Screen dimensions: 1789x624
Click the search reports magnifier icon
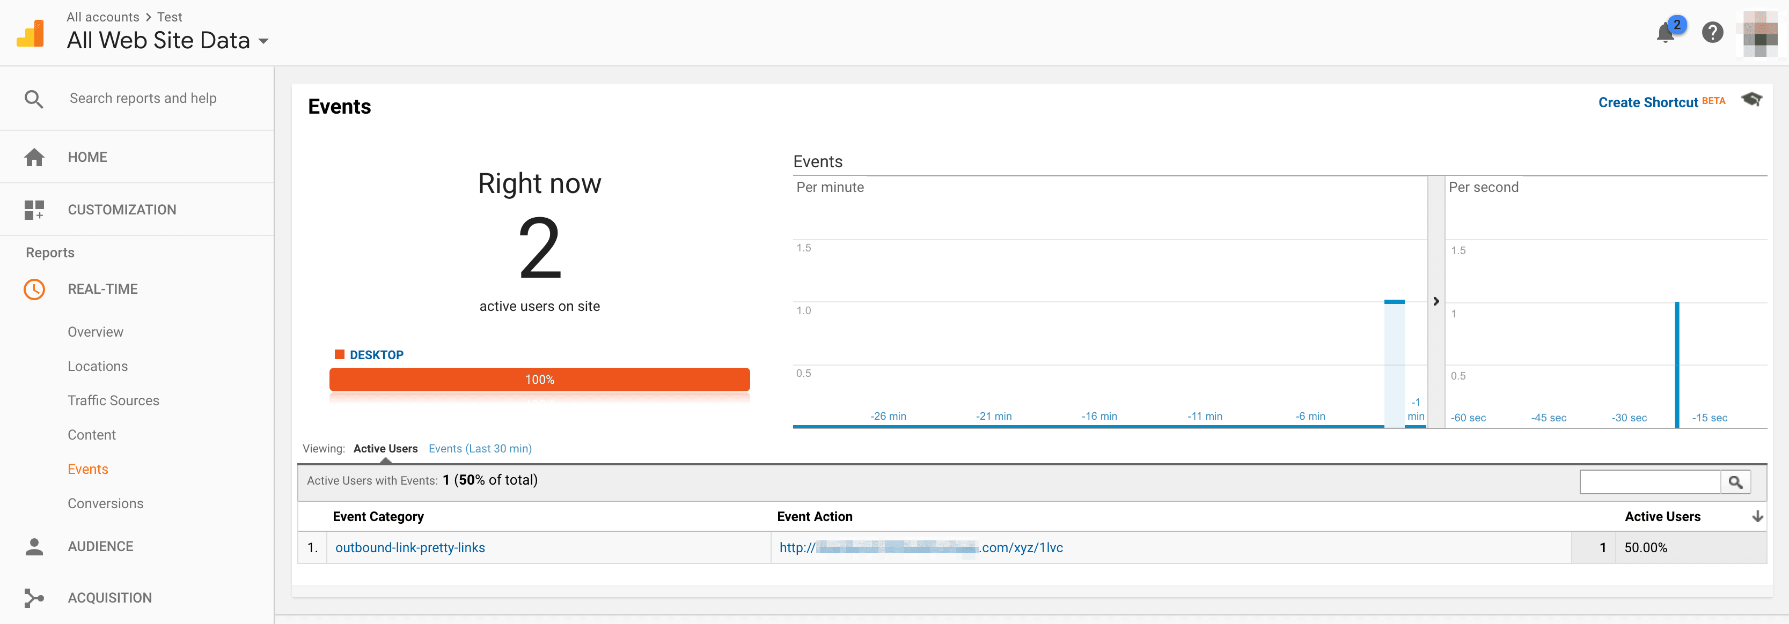34,98
